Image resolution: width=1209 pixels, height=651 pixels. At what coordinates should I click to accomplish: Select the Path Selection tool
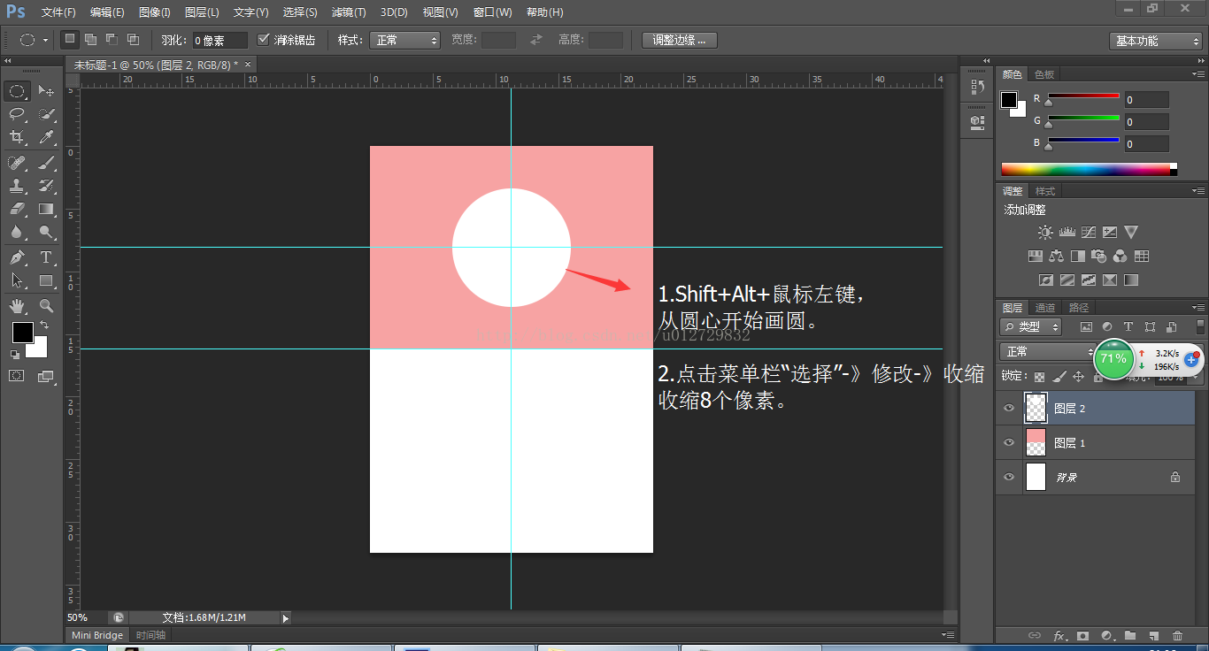[x=17, y=280]
